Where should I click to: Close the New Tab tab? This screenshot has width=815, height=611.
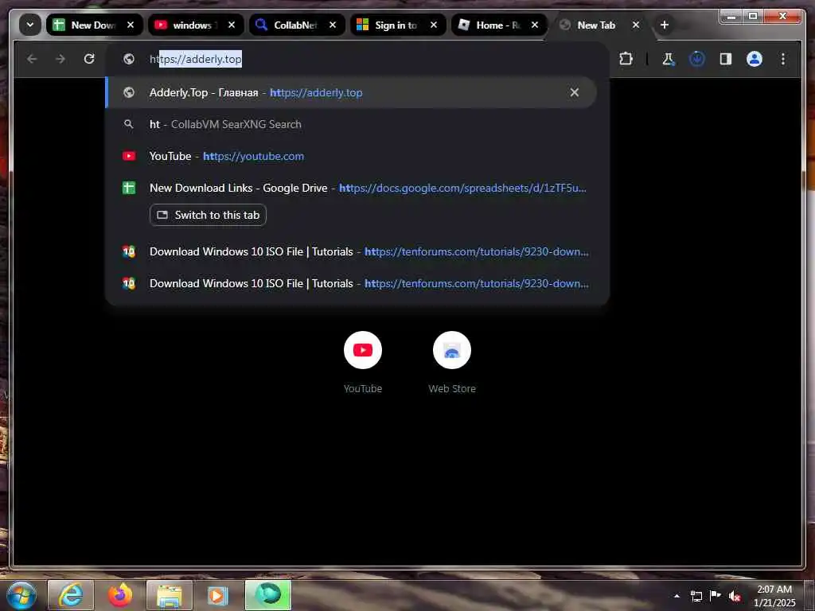tap(636, 25)
